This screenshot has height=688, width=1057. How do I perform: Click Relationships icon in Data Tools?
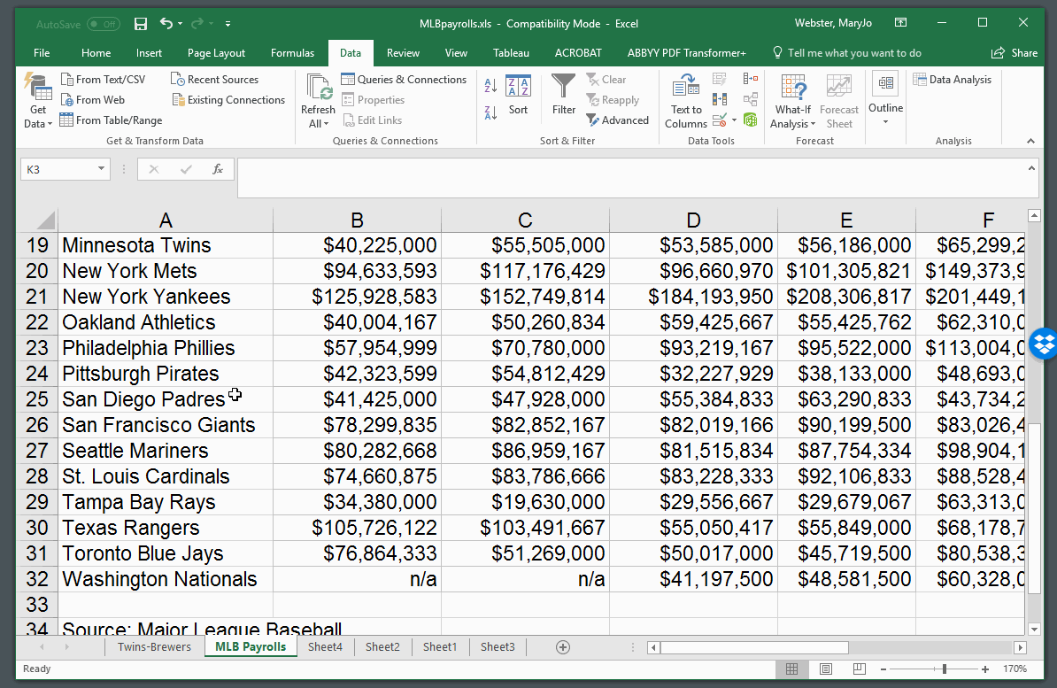click(751, 100)
